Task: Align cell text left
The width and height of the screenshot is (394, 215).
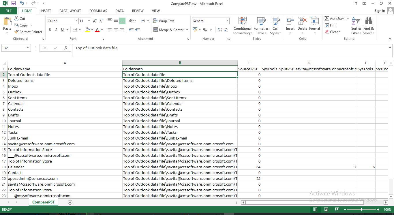Action: click(x=110, y=30)
